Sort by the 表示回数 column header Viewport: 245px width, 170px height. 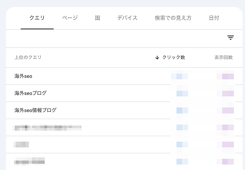click(x=224, y=58)
